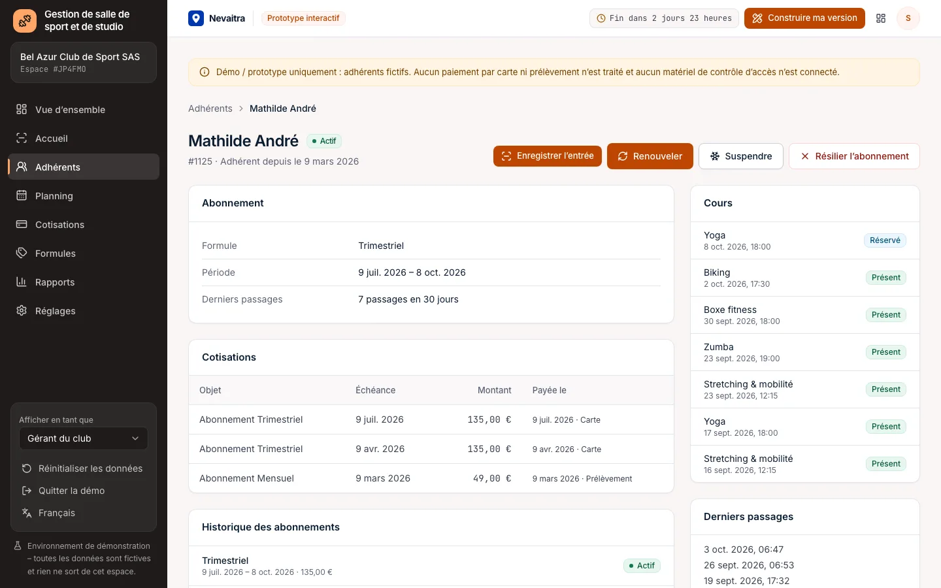The height and width of the screenshot is (588, 941).
Task: Click the Planning calendar icon
Action: pos(22,195)
